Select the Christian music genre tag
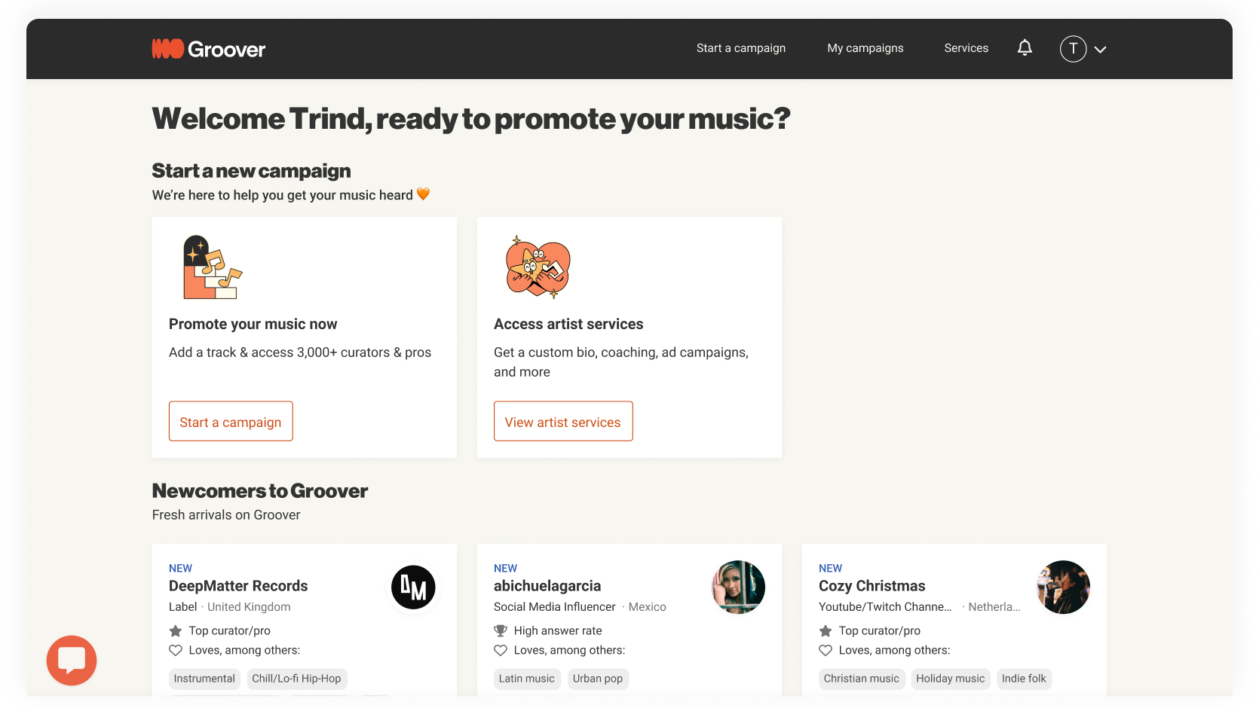The image size is (1259, 708). [862, 679]
